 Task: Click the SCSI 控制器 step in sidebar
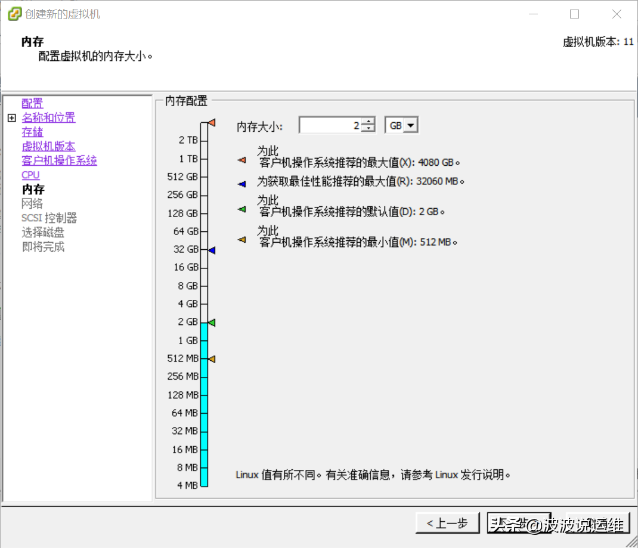point(49,218)
